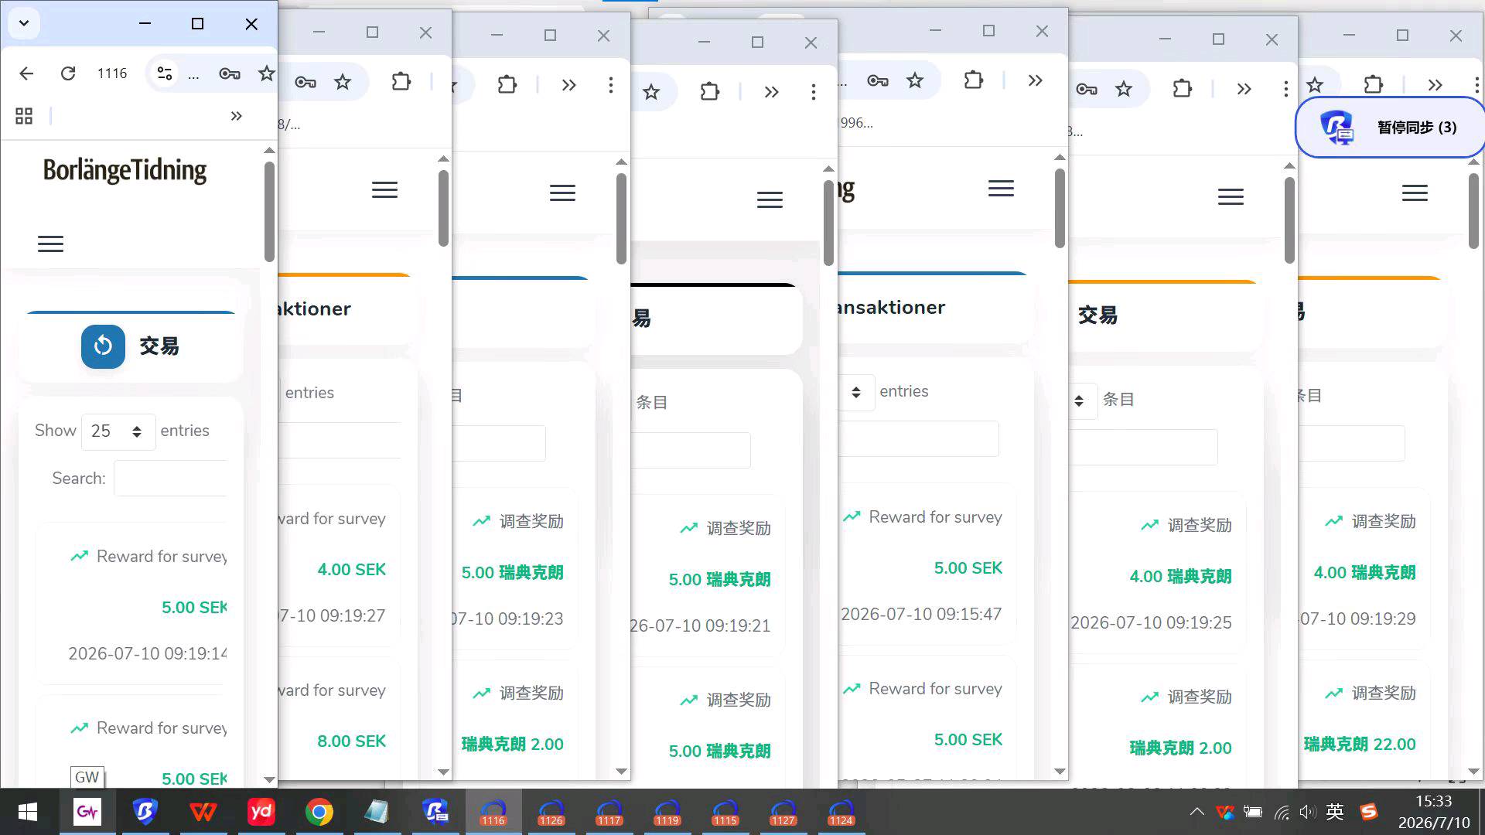Click the scroll-down arrow in the second window

[x=443, y=772]
